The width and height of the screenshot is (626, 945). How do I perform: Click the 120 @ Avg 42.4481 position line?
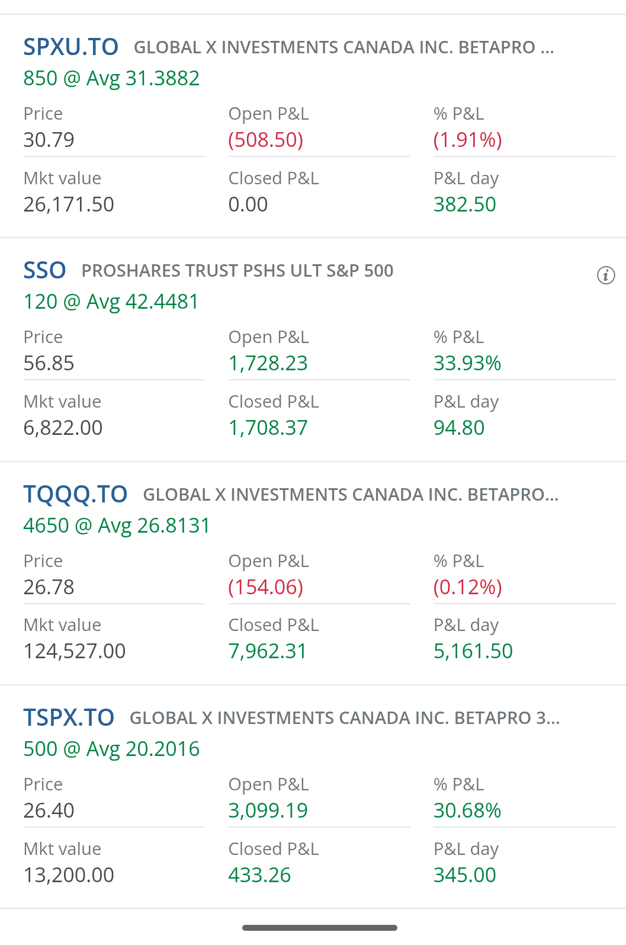click(x=111, y=302)
